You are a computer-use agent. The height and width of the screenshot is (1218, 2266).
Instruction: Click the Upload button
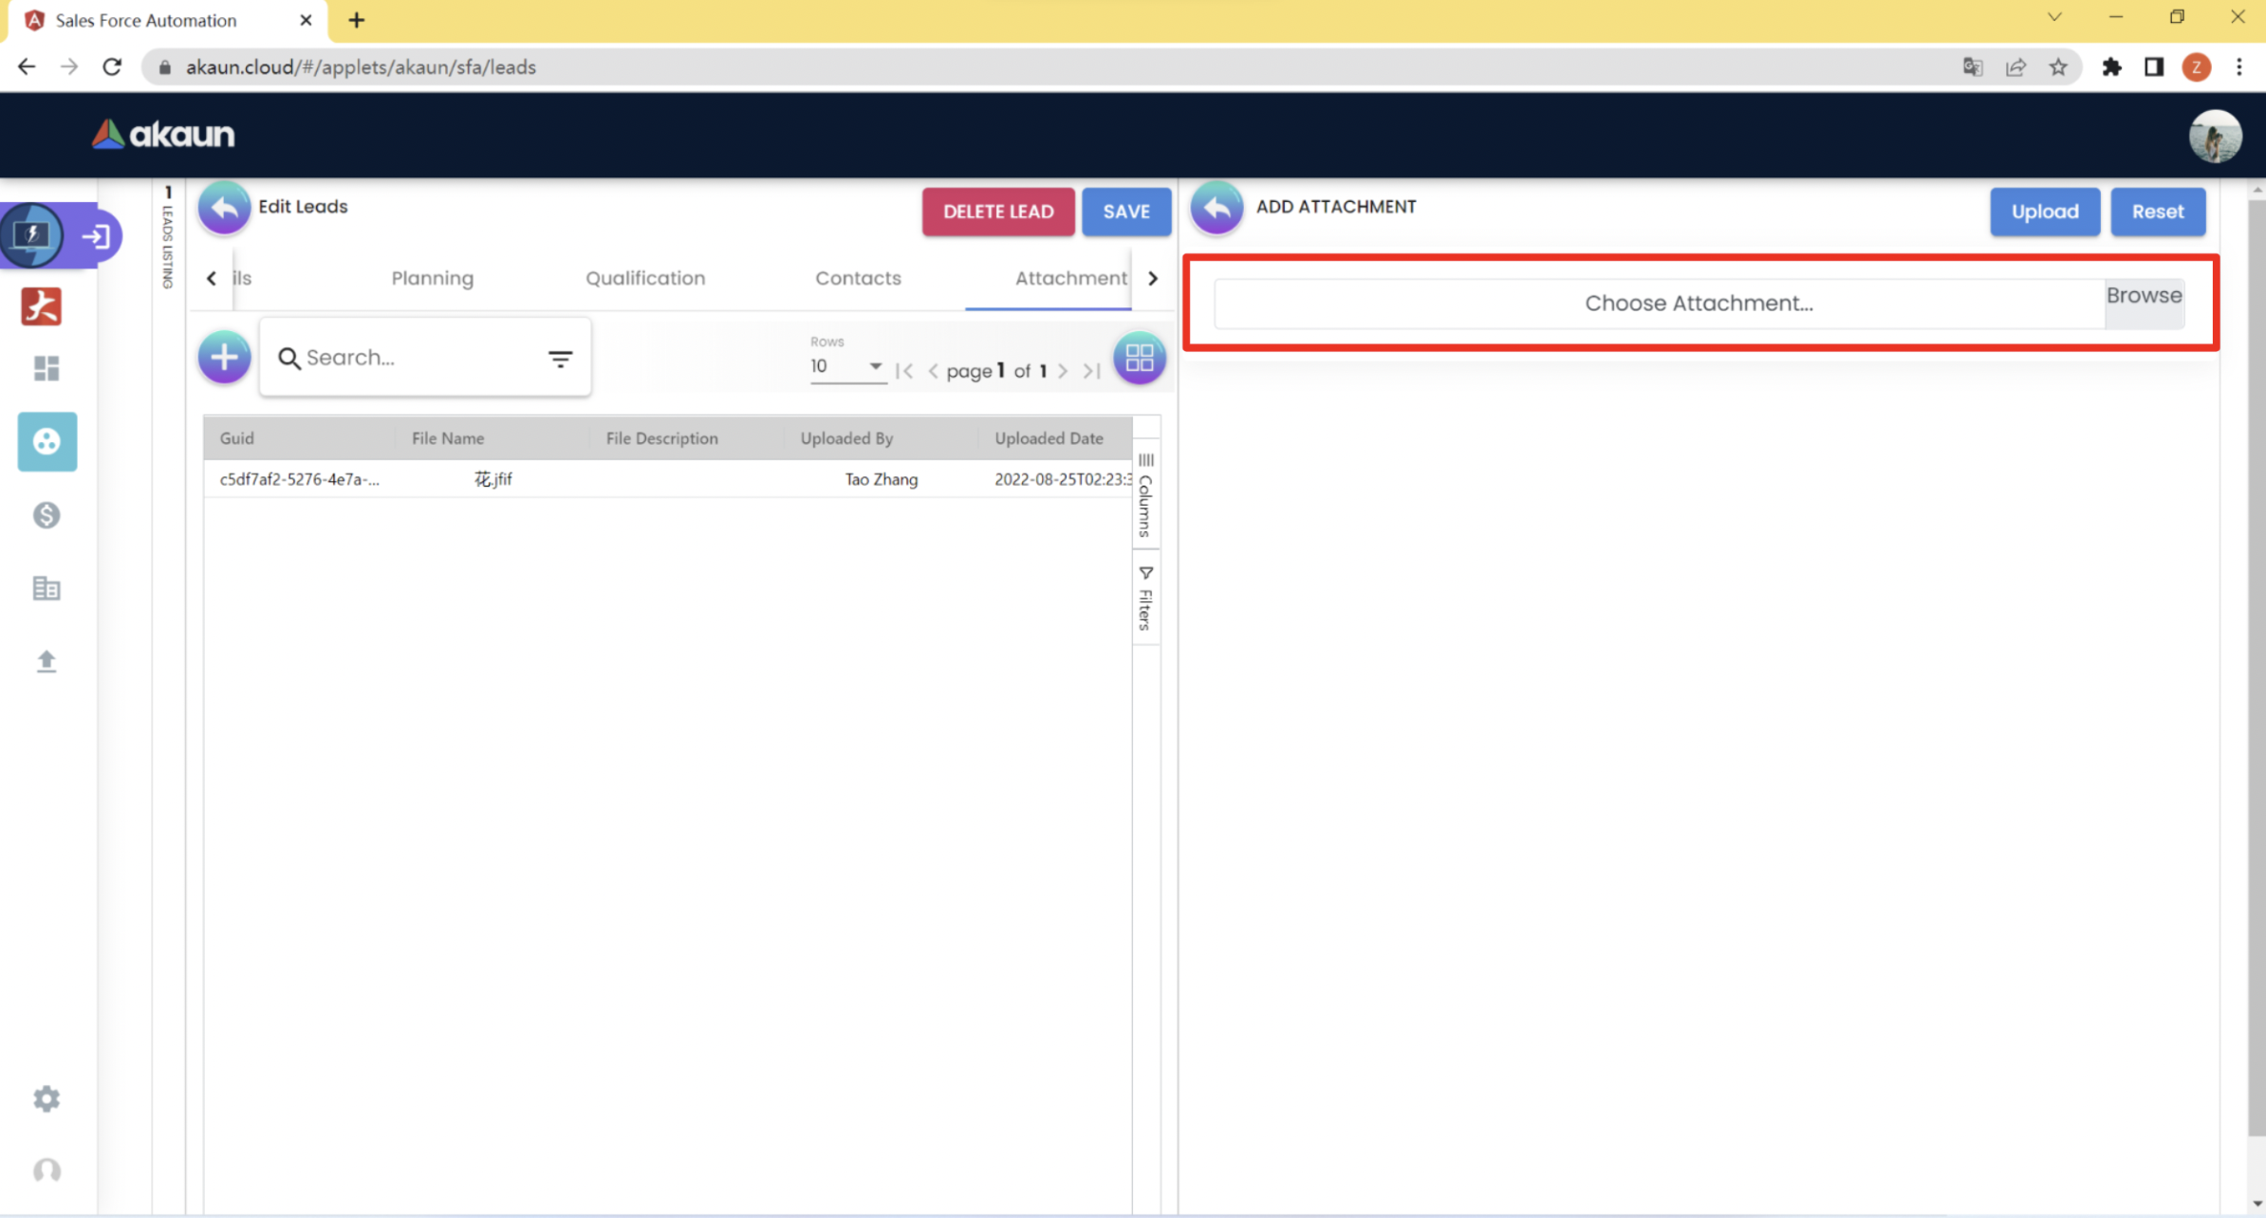tap(2044, 212)
